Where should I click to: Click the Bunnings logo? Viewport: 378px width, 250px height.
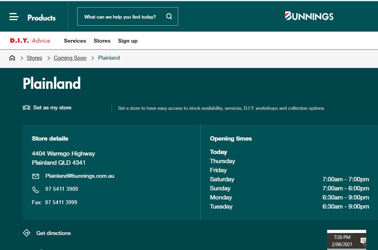pyautogui.click(x=309, y=16)
